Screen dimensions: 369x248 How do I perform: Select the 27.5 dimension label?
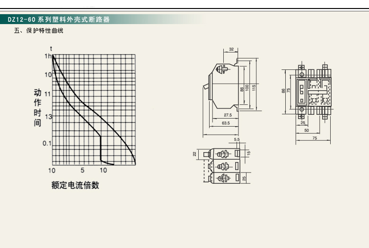coord(228,115)
